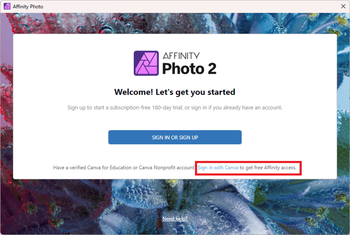Click the subscription-free 180-day trial description text
The image size is (350, 235).
click(x=174, y=108)
